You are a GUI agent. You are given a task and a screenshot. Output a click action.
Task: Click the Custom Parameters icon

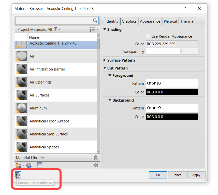coord(18,175)
